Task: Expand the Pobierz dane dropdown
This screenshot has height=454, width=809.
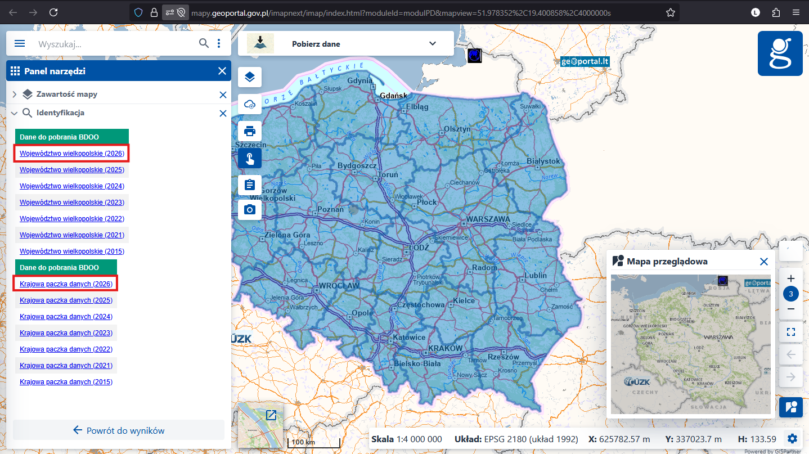Action: click(x=432, y=43)
